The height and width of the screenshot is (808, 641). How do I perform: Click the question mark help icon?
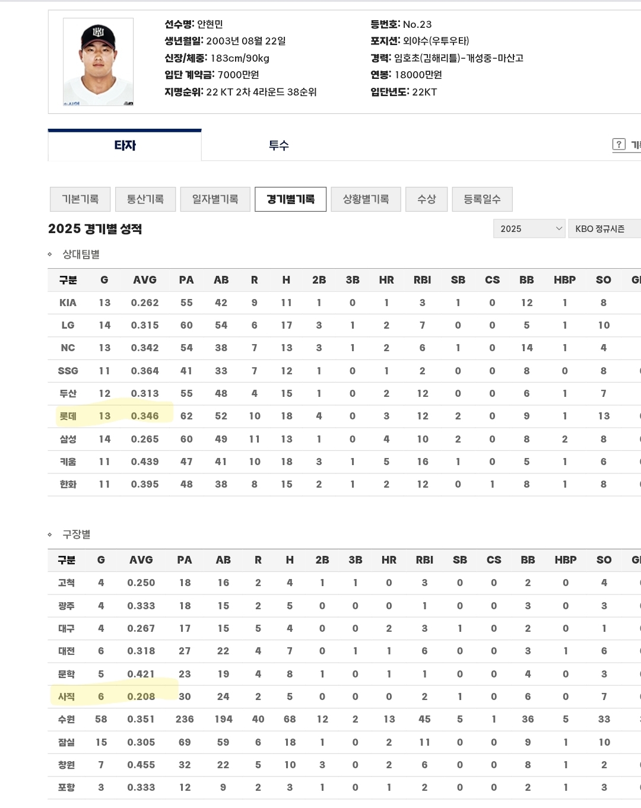click(618, 144)
